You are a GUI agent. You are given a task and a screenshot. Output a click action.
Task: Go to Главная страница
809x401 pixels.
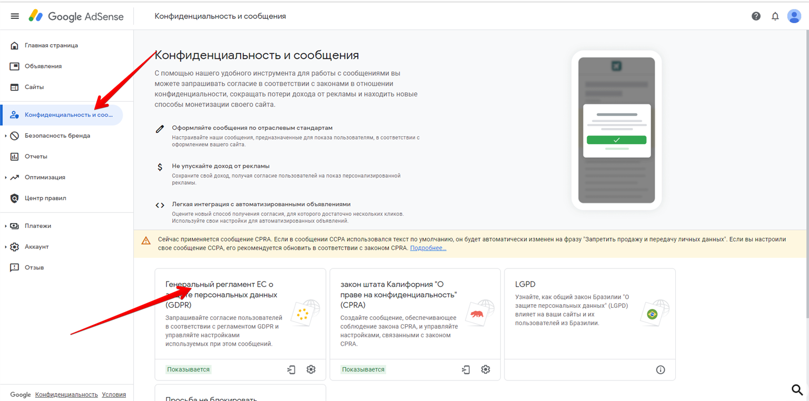51,45
